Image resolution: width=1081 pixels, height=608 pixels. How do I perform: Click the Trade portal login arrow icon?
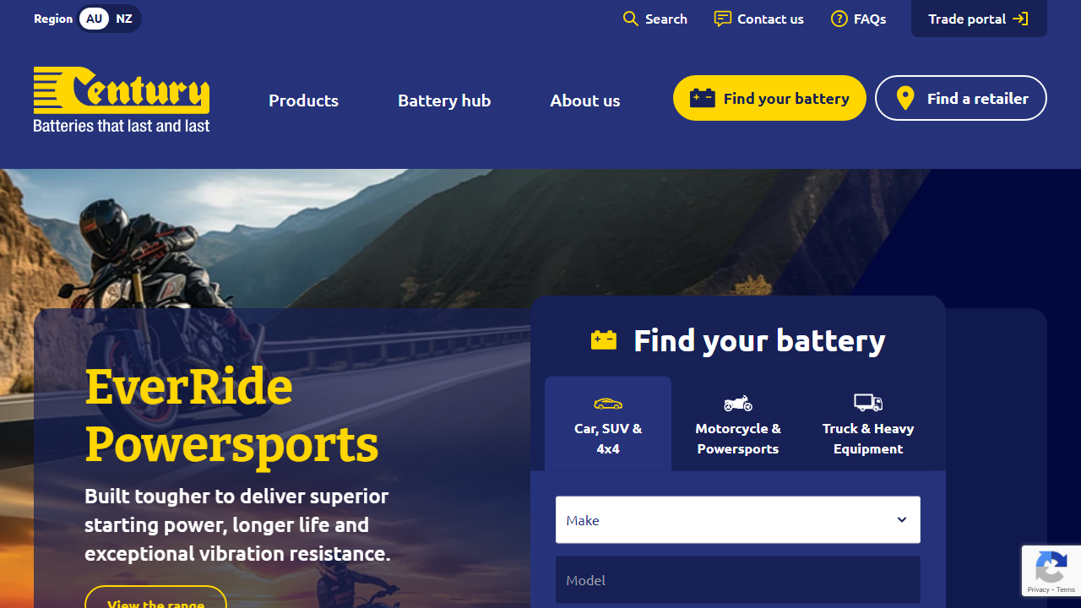tap(1020, 19)
